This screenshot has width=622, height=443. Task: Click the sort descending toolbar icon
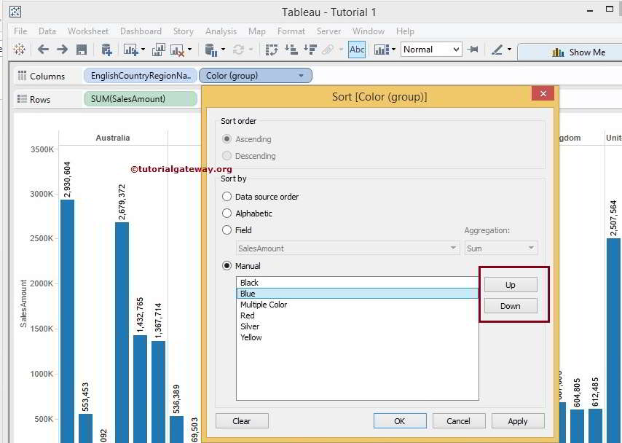(x=310, y=50)
